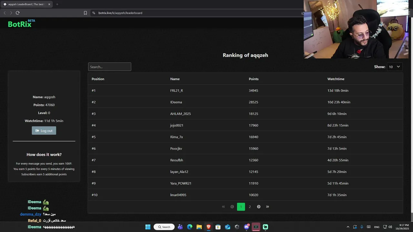
Task: Click the Ranking of aqqzeh heading
Action: pyautogui.click(x=245, y=55)
